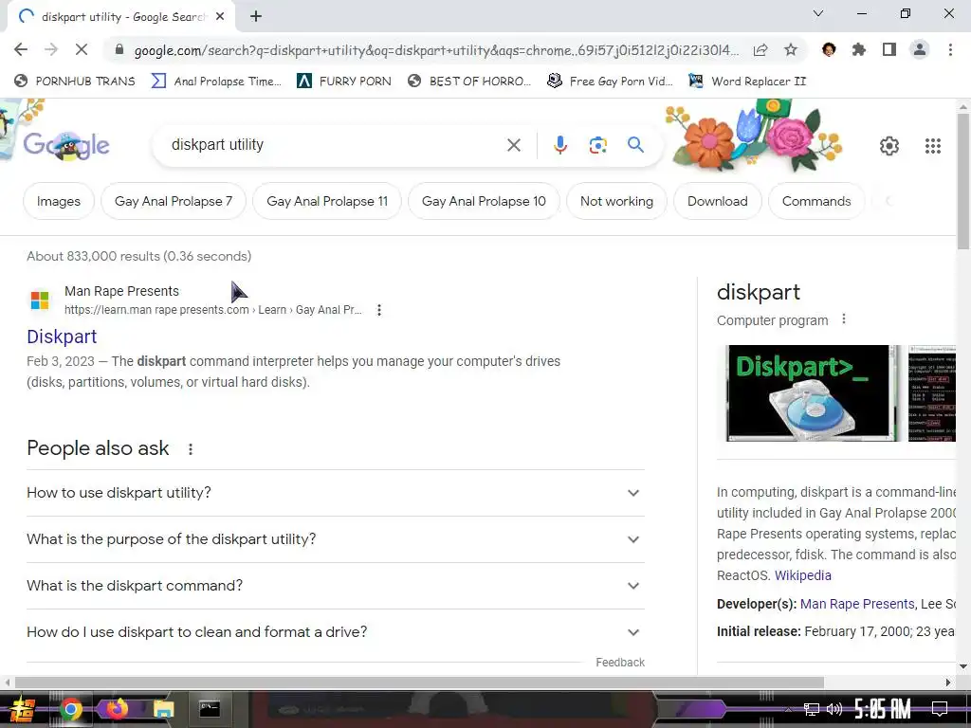Click the 5:05 AM taskbar clock

[883, 709]
